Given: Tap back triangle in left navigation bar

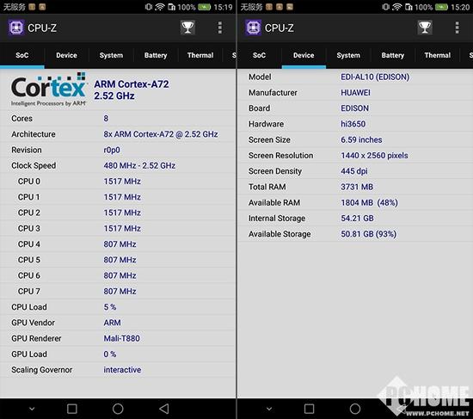Looking at the screenshot, I should click(x=163, y=409).
